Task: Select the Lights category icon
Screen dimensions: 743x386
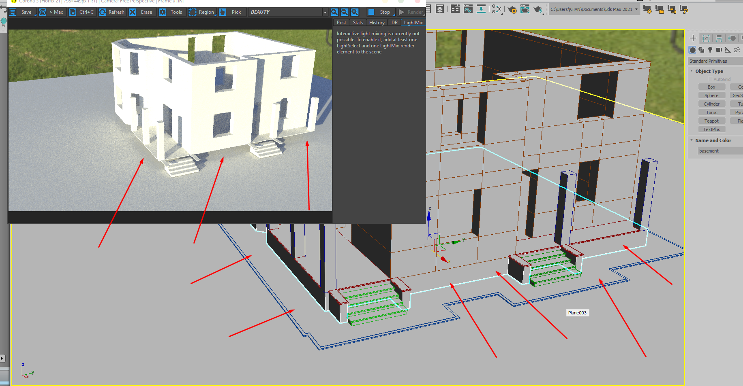Action: click(x=710, y=50)
